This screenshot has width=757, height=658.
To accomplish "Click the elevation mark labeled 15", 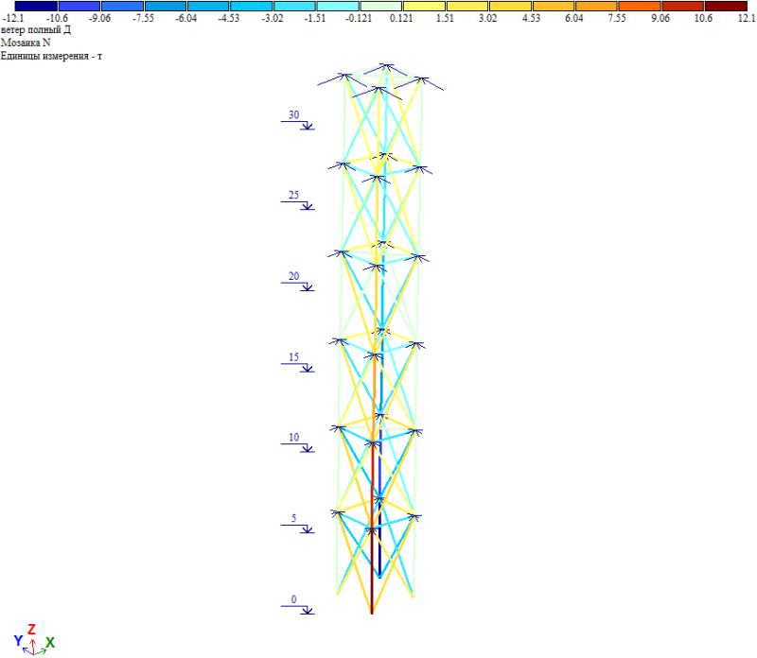I will [x=297, y=363].
